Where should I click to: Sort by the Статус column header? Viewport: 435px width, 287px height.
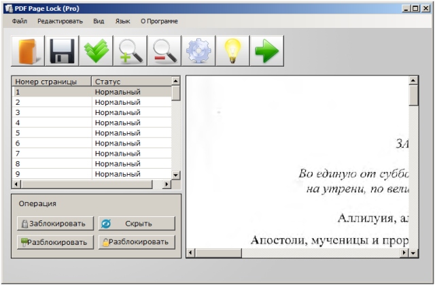pos(132,82)
